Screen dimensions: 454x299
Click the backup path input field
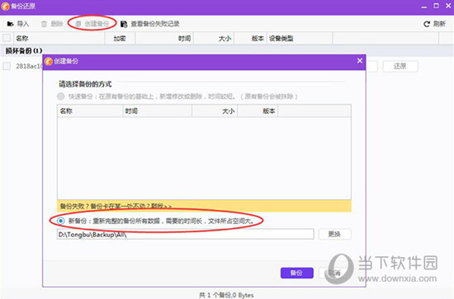[185, 234]
